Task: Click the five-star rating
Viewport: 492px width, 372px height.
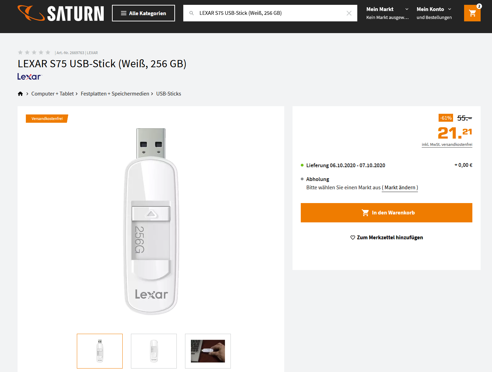Action: point(34,52)
